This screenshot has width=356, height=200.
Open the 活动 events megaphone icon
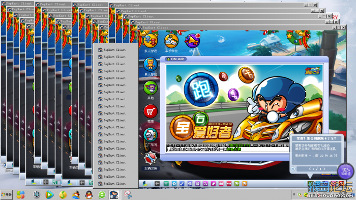click(193, 41)
